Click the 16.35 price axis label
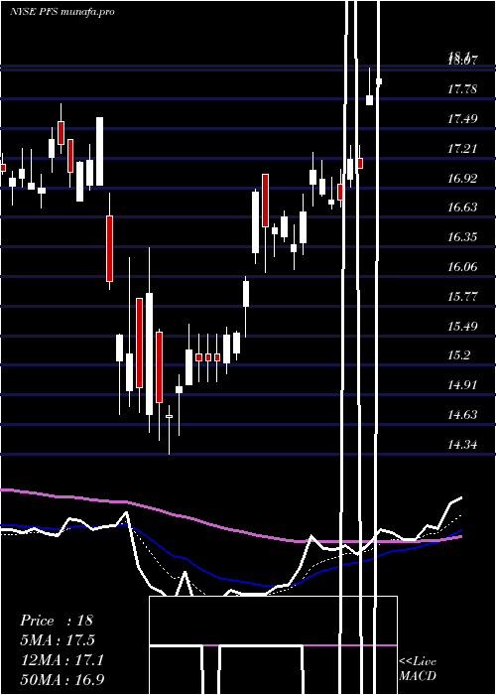The width and height of the screenshot is (496, 695). pos(462,237)
